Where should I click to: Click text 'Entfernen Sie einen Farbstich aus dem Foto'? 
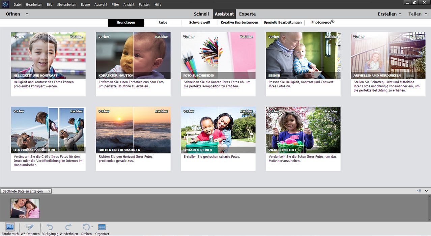point(132,82)
